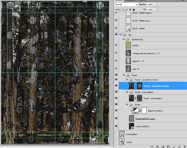Open the Opacity slider arrow
187x148 pixels.
(156, 4)
